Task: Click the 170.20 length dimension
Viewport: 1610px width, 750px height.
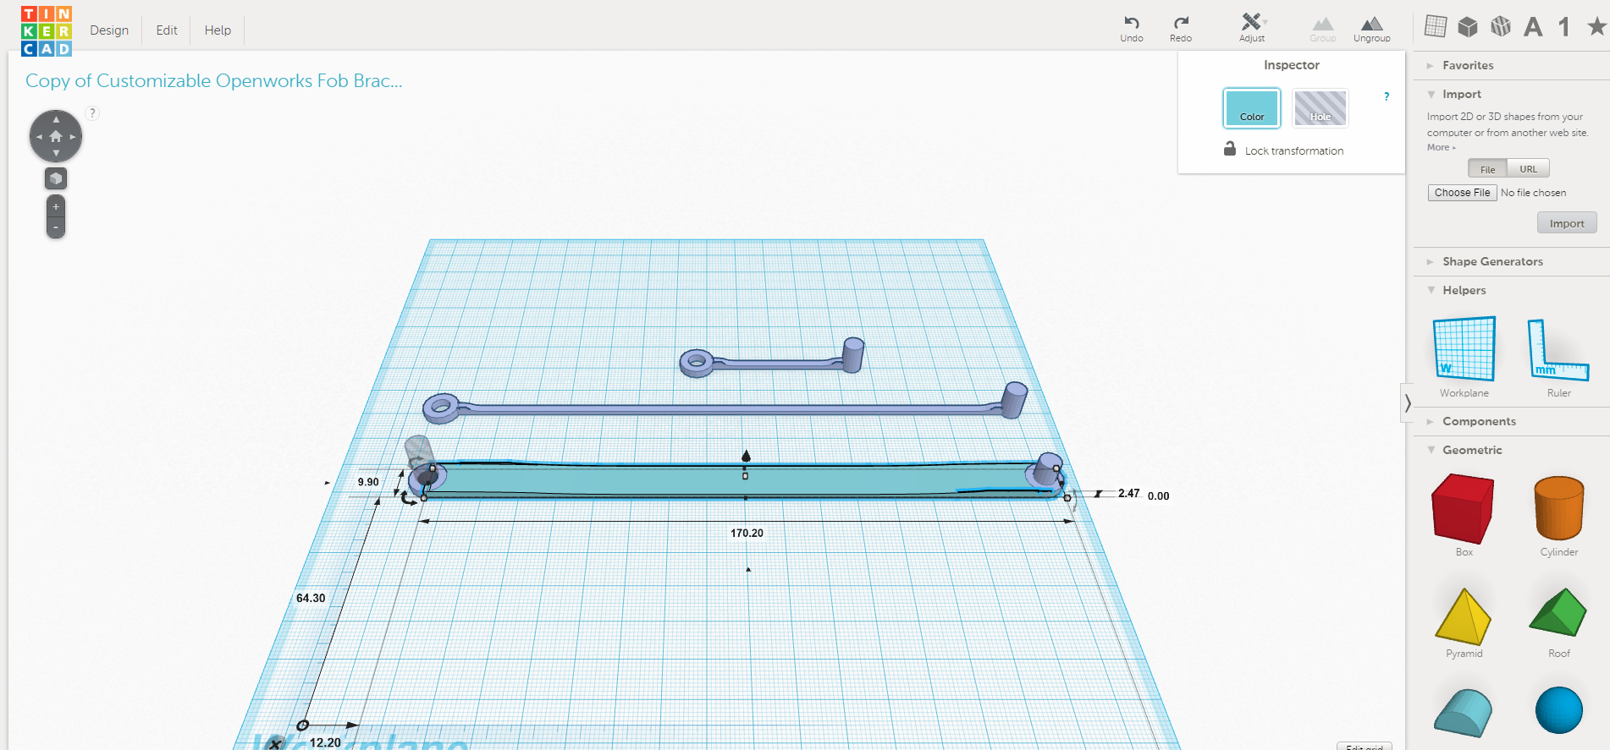Action: 747,534
